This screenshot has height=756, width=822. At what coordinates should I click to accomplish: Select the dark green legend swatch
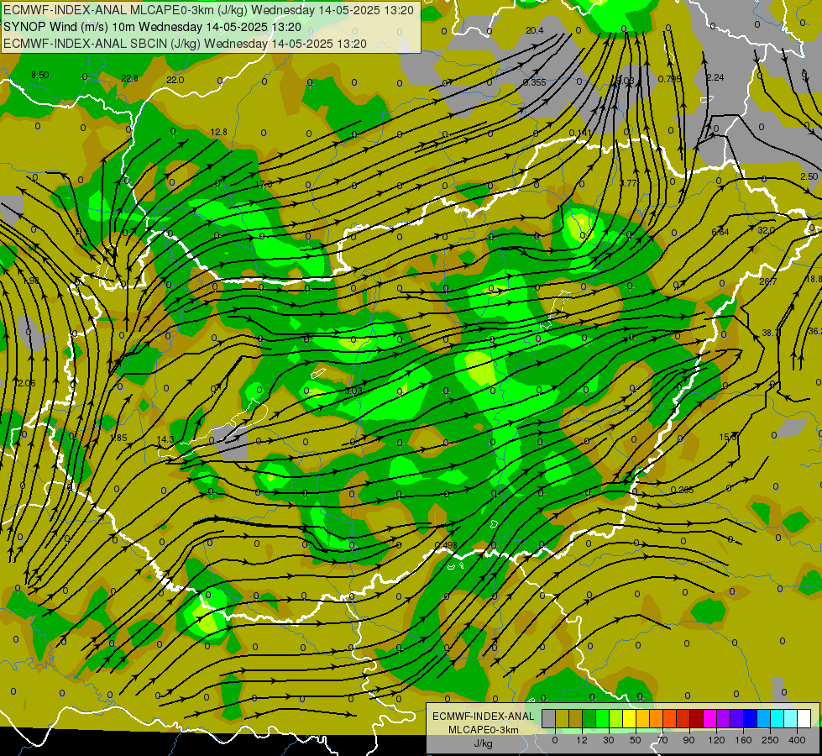(x=589, y=718)
